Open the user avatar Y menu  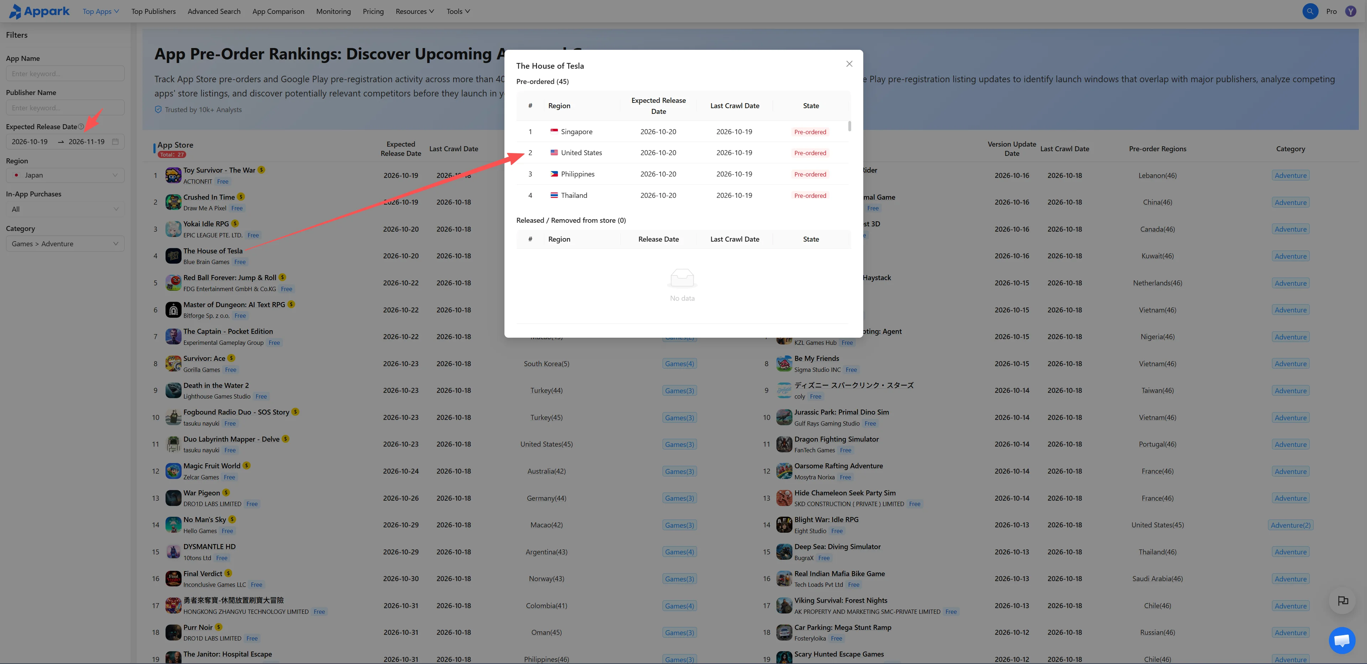(1350, 11)
